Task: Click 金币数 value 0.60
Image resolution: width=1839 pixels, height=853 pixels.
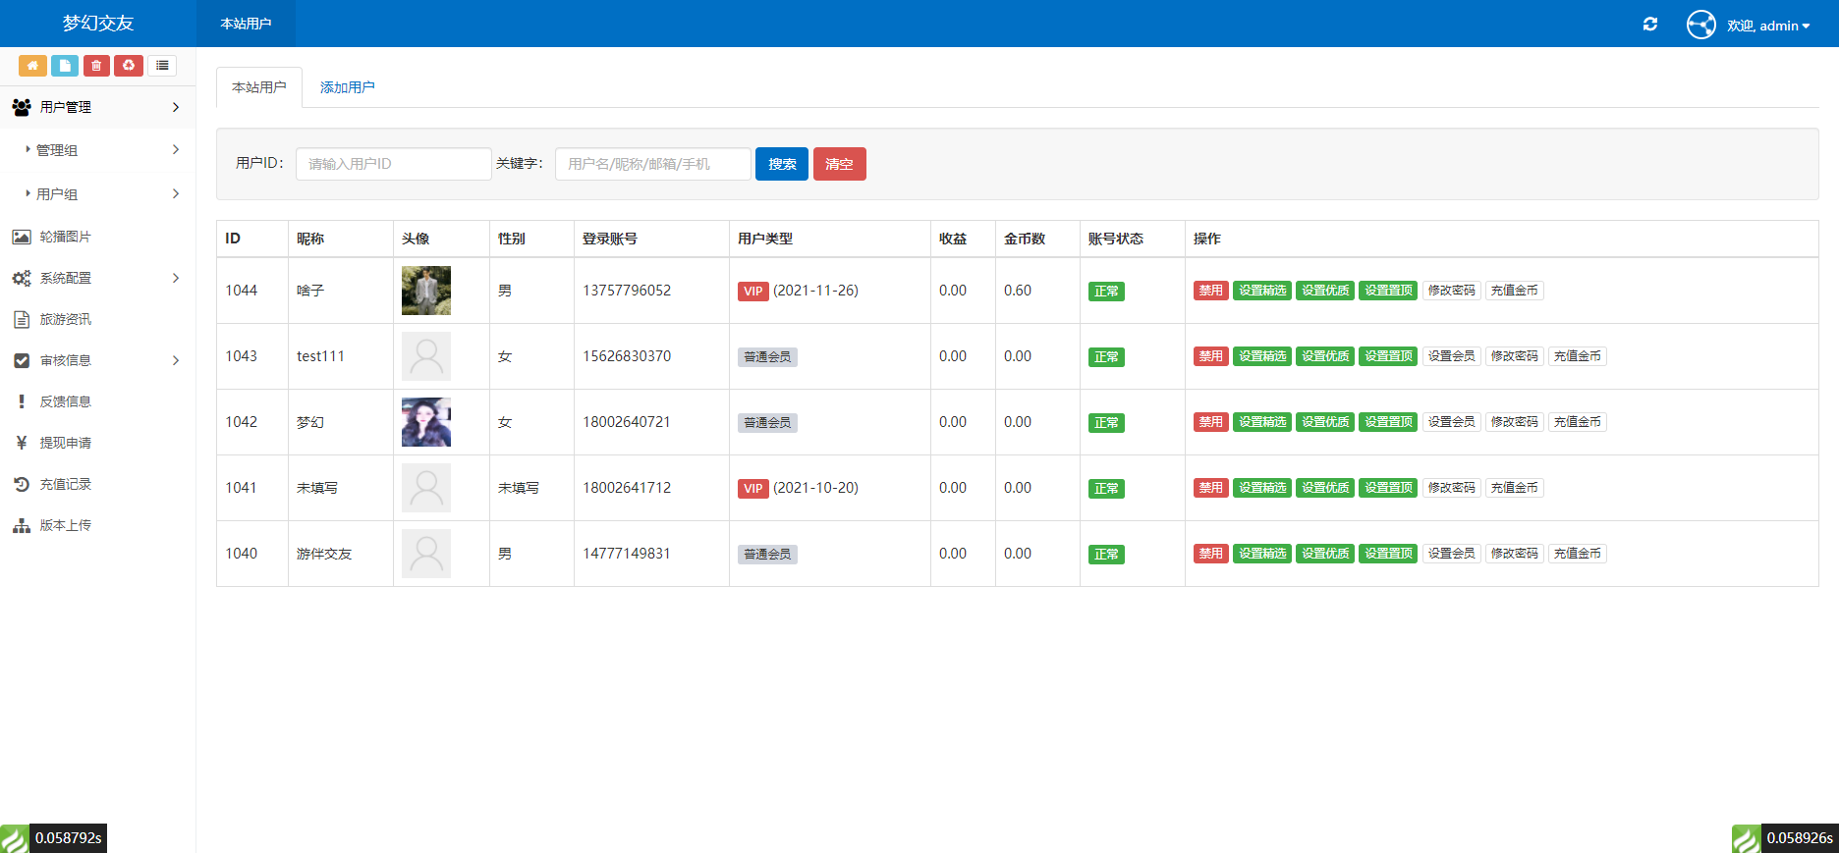Action: point(1018,291)
